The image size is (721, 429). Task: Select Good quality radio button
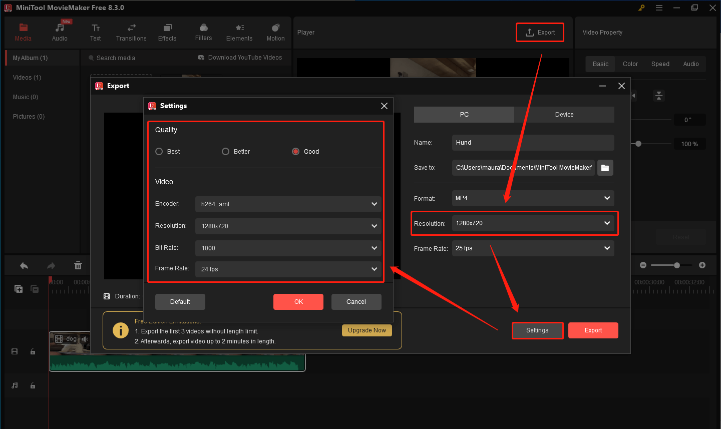(x=296, y=152)
